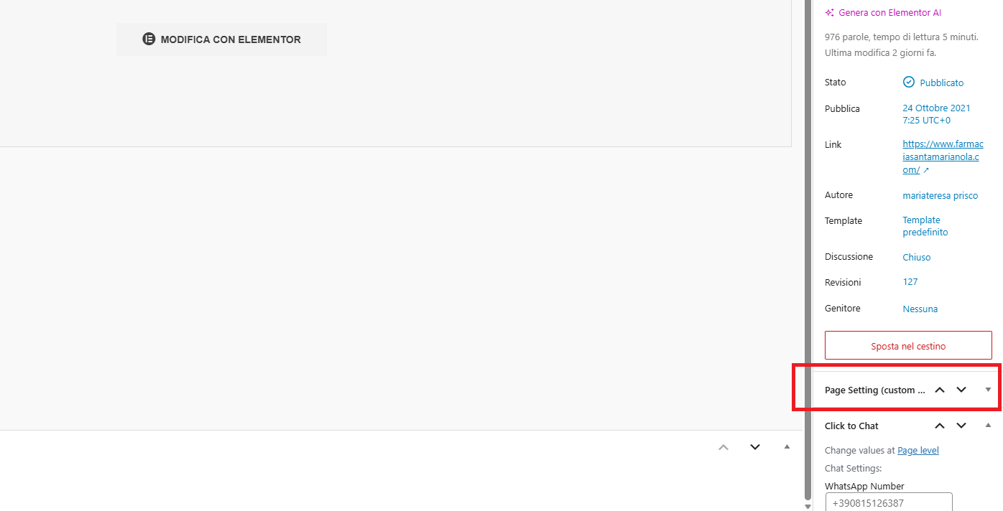Viewport: 1003px width, 511px height.
Task: Expand the Page Setting (custom) panel
Action: click(x=988, y=390)
